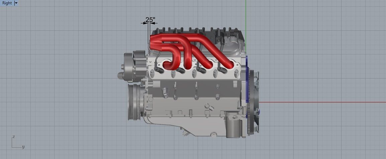Click the z-y world axis icon
Image resolution: width=386 pixels, height=159 pixels.
[18, 142]
